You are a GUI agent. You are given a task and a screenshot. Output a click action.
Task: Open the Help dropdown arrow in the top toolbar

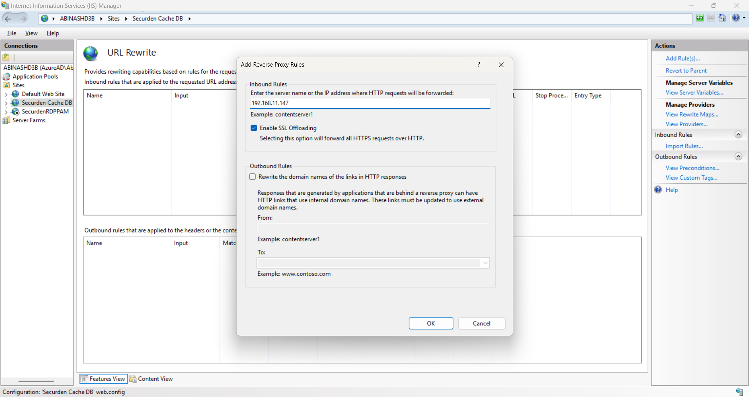tap(744, 18)
